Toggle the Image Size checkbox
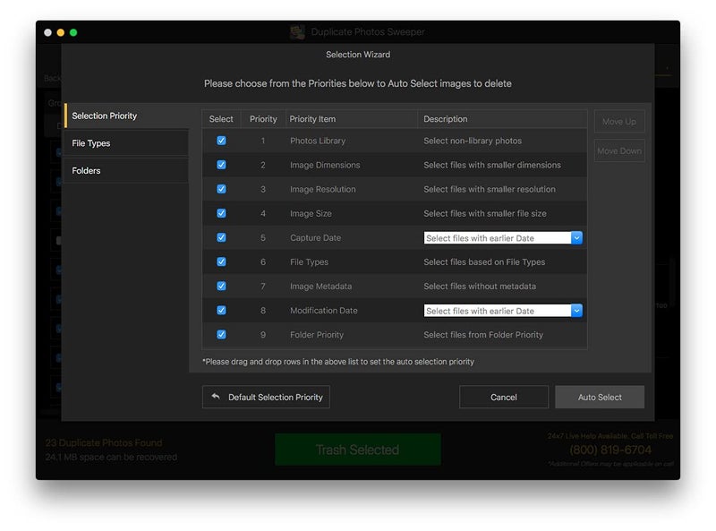Screen dimensions: 716x531 [x=221, y=213]
